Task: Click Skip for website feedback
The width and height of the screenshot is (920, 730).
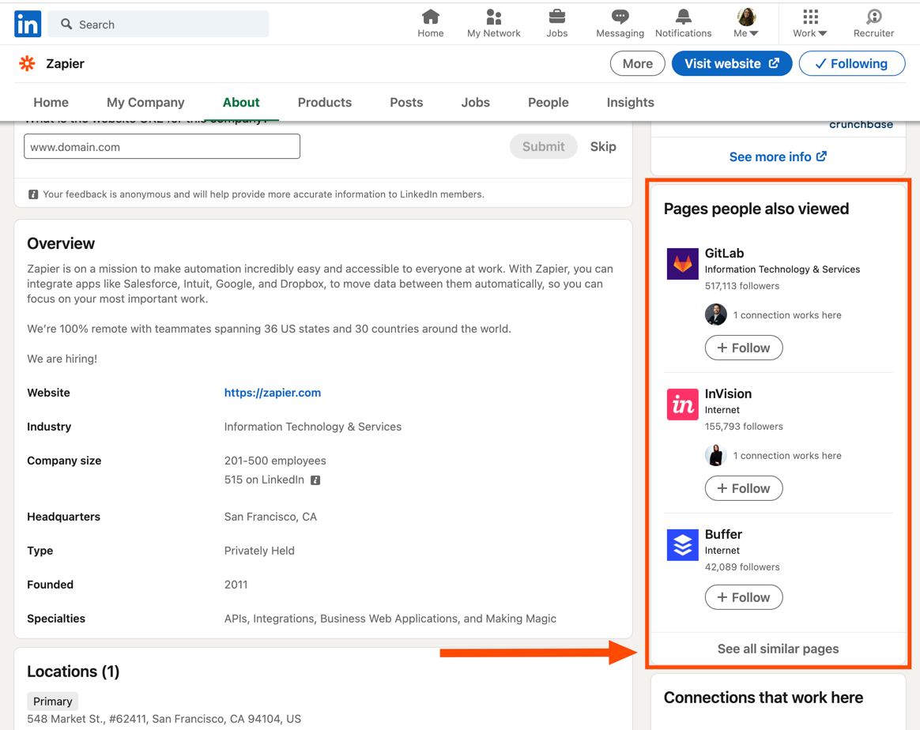Action: 602,147
